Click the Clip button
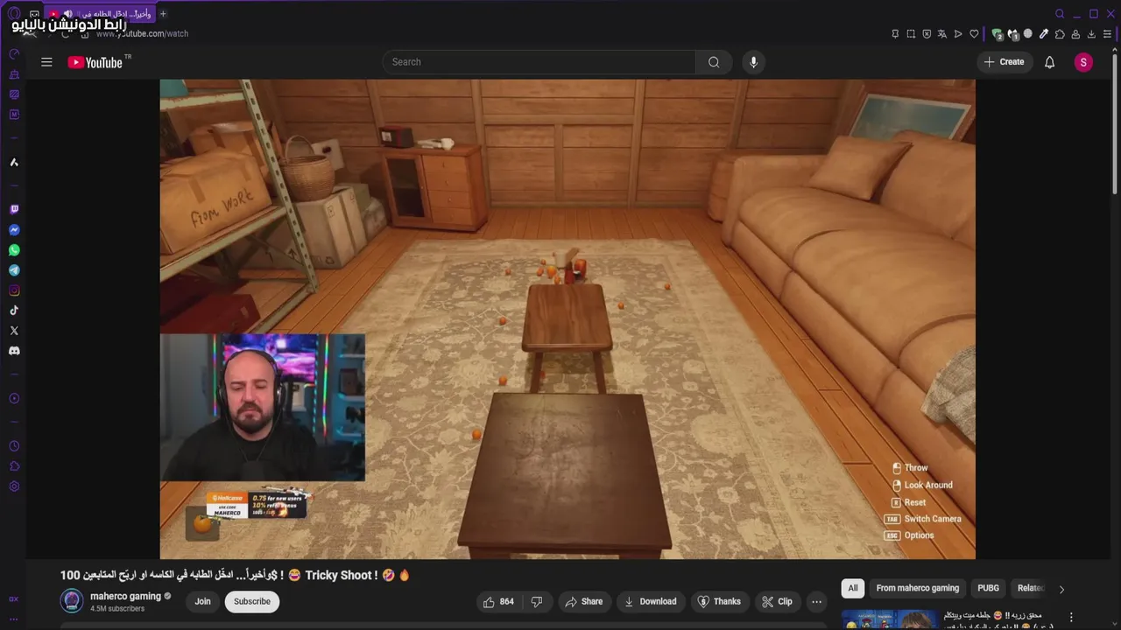Image resolution: width=1121 pixels, height=630 pixels. pyautogui.click(x=777, y=601)
